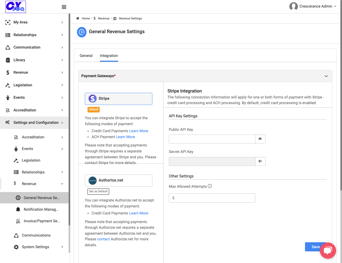Click the Accreditation icon under Settings
342x263 pixels.
[x=16, y=137]
